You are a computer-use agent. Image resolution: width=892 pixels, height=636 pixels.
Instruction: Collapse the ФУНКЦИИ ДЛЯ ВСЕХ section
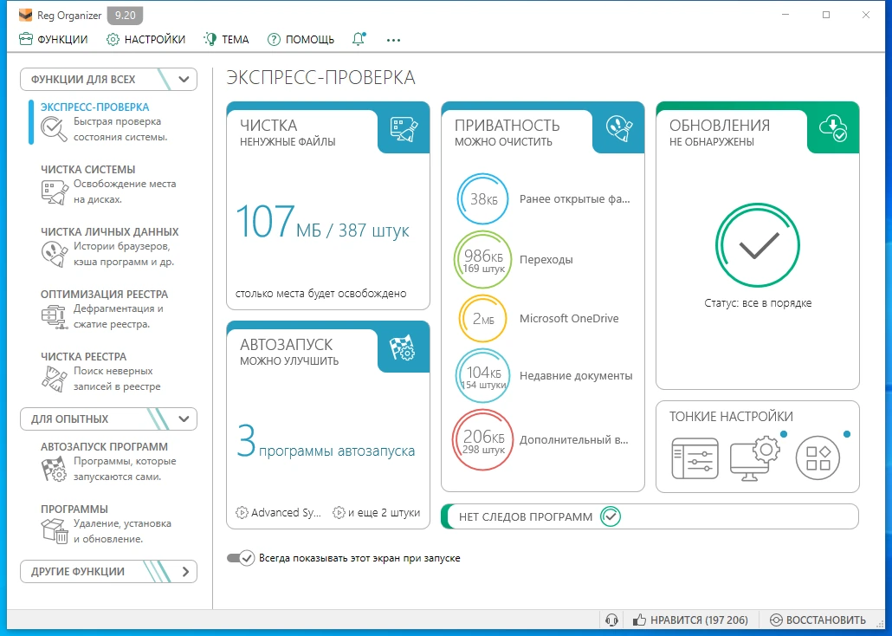[x=108, y=79]
